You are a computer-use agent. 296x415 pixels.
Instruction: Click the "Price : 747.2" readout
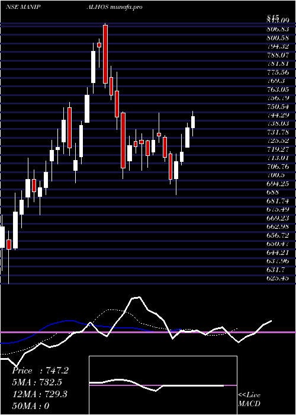pyautogui.click(x=40, y=371)
